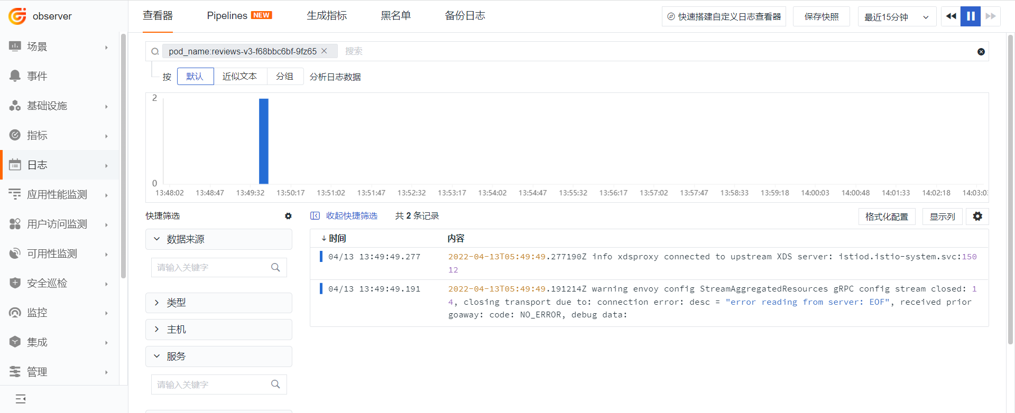Click the fast-forward time button
The width and height of the screenshot is (1015, 413).
991,16
